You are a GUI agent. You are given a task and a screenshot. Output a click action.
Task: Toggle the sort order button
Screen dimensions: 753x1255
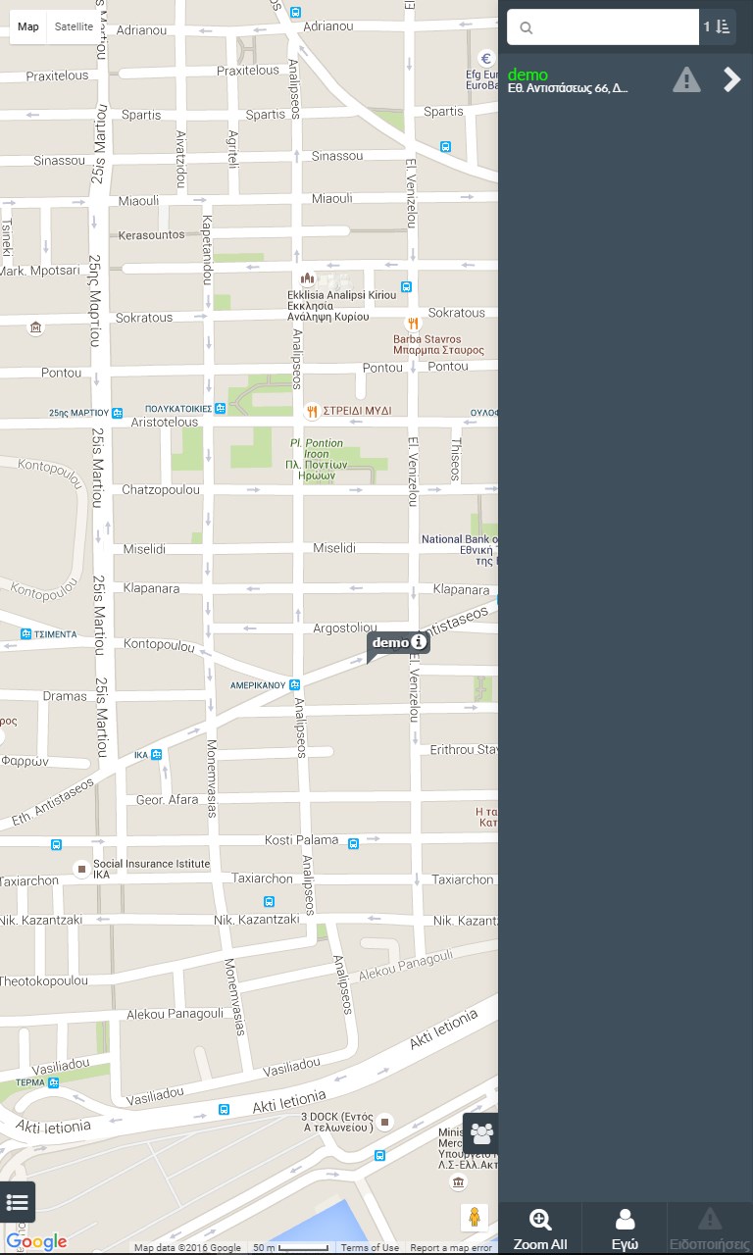tap(717, 26)
